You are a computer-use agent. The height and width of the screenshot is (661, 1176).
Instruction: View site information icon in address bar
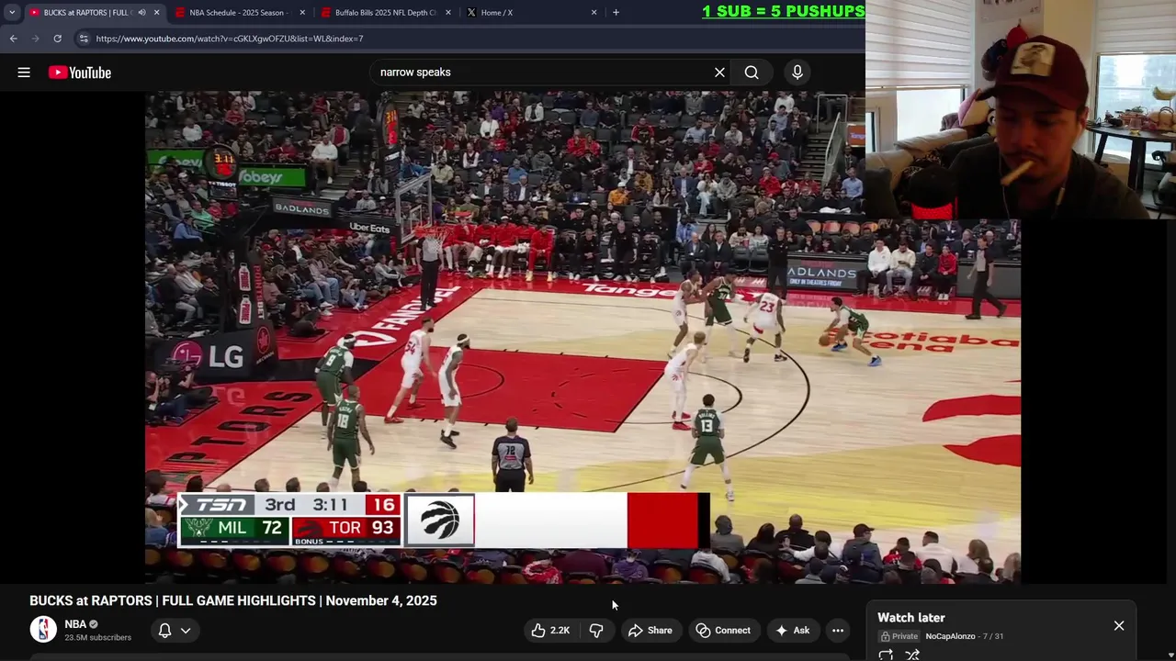84,39
